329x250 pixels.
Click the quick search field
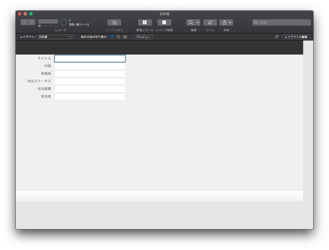click(x=282, y=22)
